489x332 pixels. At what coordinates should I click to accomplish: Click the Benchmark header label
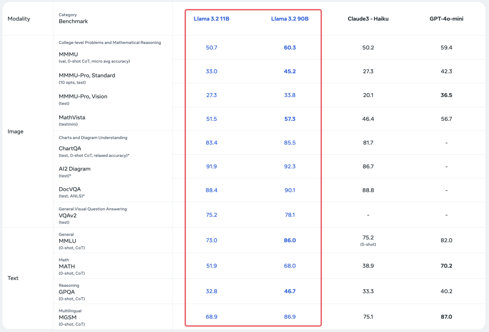[73, 21]
